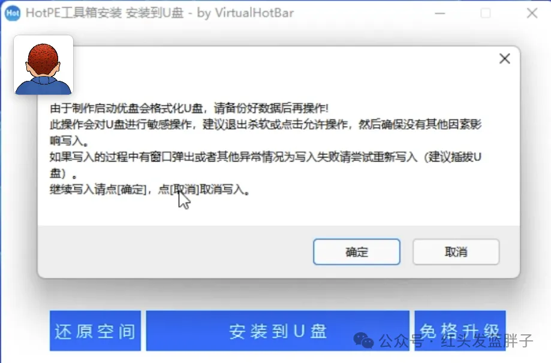This screenshot has height=363, width=551.
Task: Click the warning line starting 由于制作启动优盘
Action: coord(189,108)
